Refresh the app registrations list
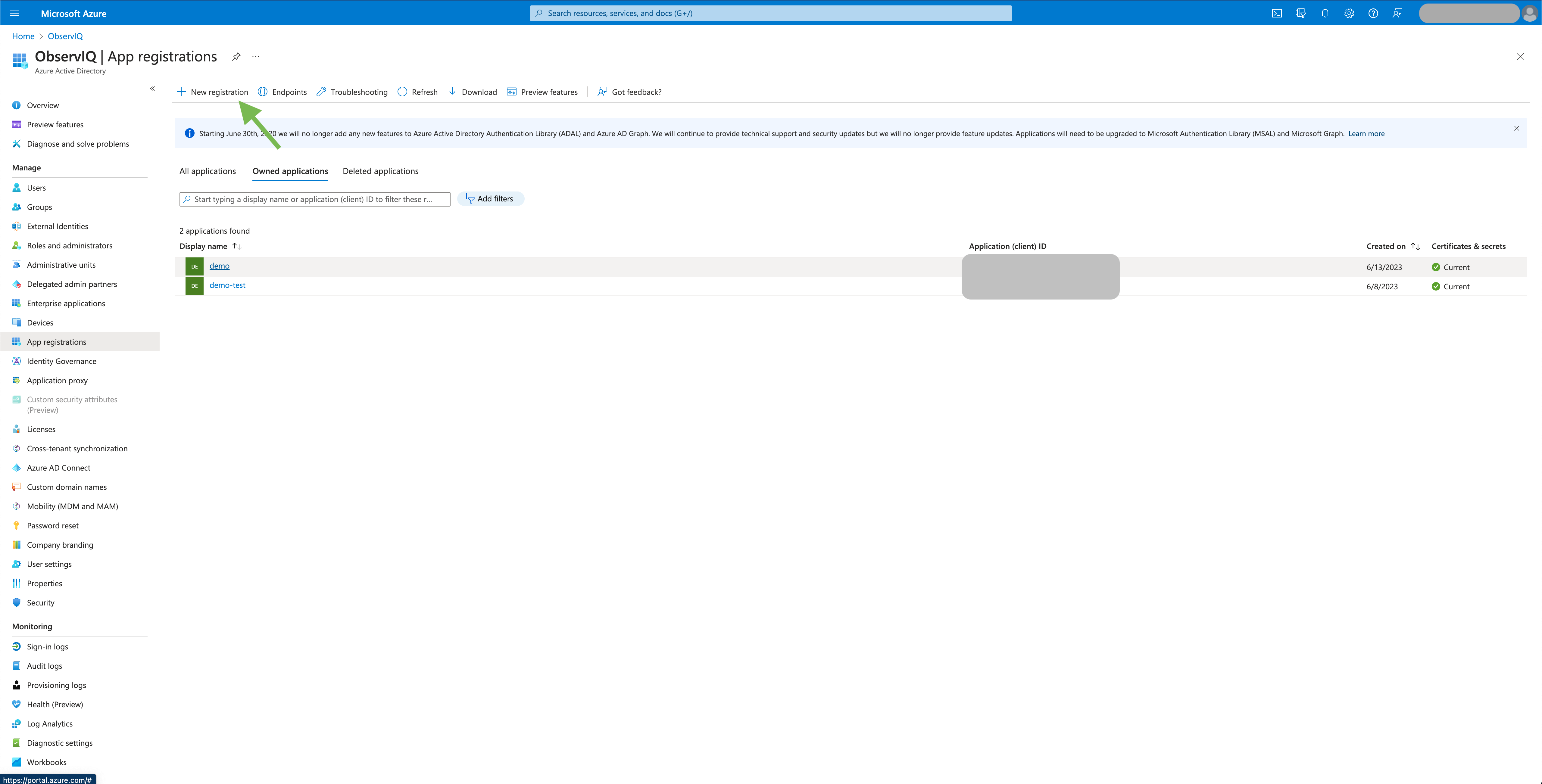The height and width of the screenshot is (784, 1542). pos(417,92)
